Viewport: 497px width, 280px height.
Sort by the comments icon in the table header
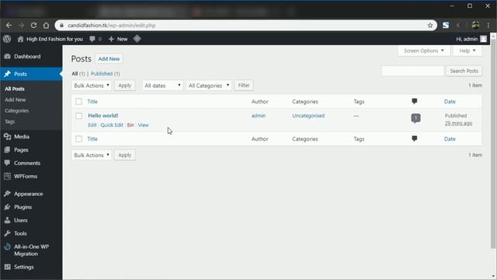click(x=414, y=101)
